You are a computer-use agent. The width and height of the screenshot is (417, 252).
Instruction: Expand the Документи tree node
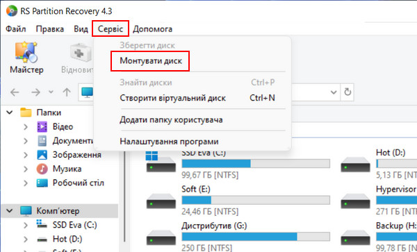coord(26,141)
